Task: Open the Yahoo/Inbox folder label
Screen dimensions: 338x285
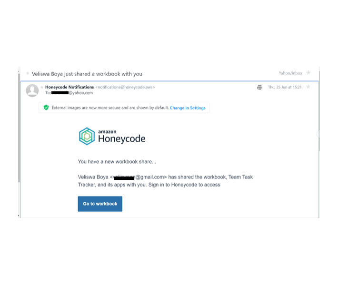Action: click(x=290, y=73)
